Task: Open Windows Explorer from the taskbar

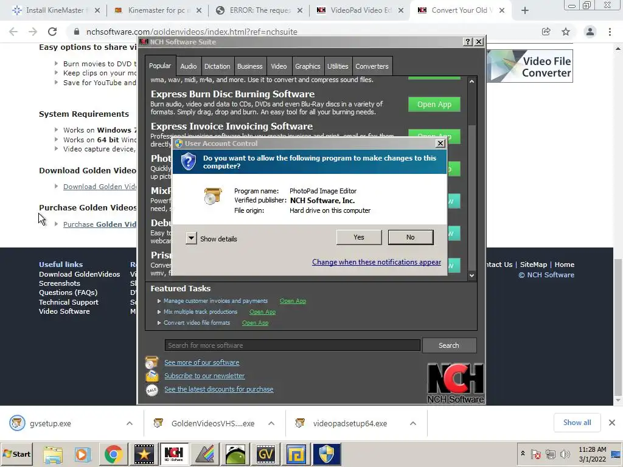Action: tap(53, 454)
